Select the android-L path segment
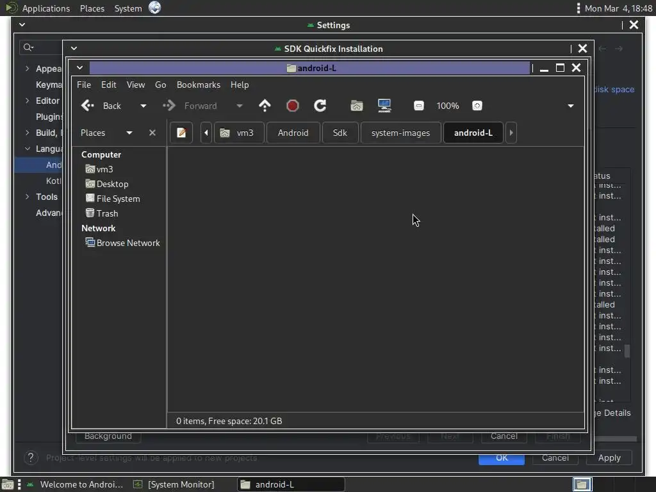Screen dimensions: 656x492 [473, 133]
